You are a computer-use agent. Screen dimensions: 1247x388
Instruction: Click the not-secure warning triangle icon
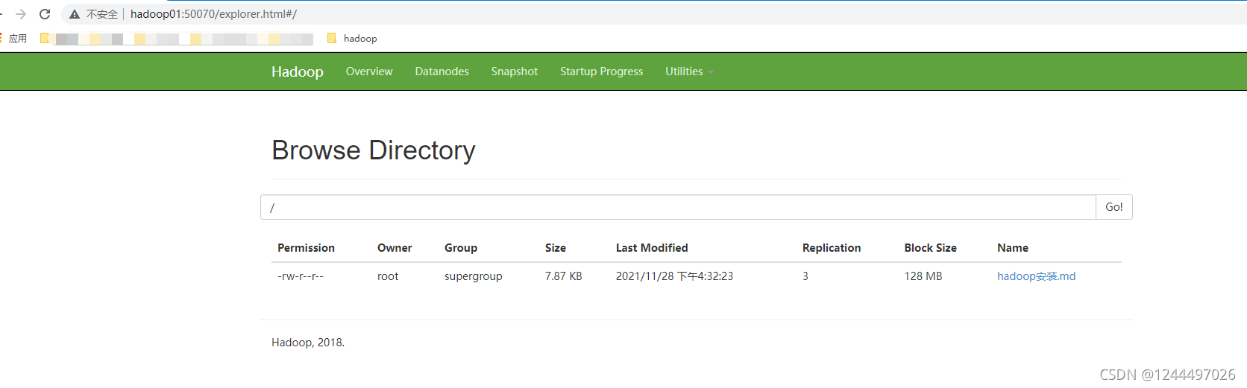coord(75,14)
